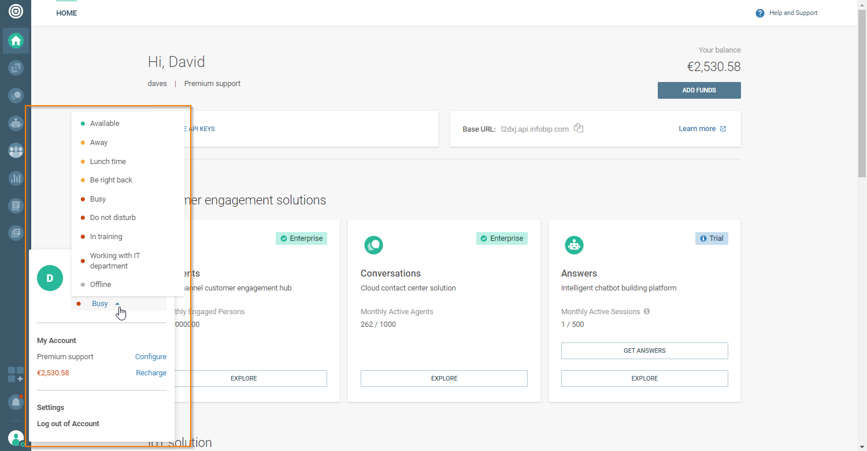Click the user avatar at sidebar bottom
The height and width of the screenshot is (451, 867).
16,438
